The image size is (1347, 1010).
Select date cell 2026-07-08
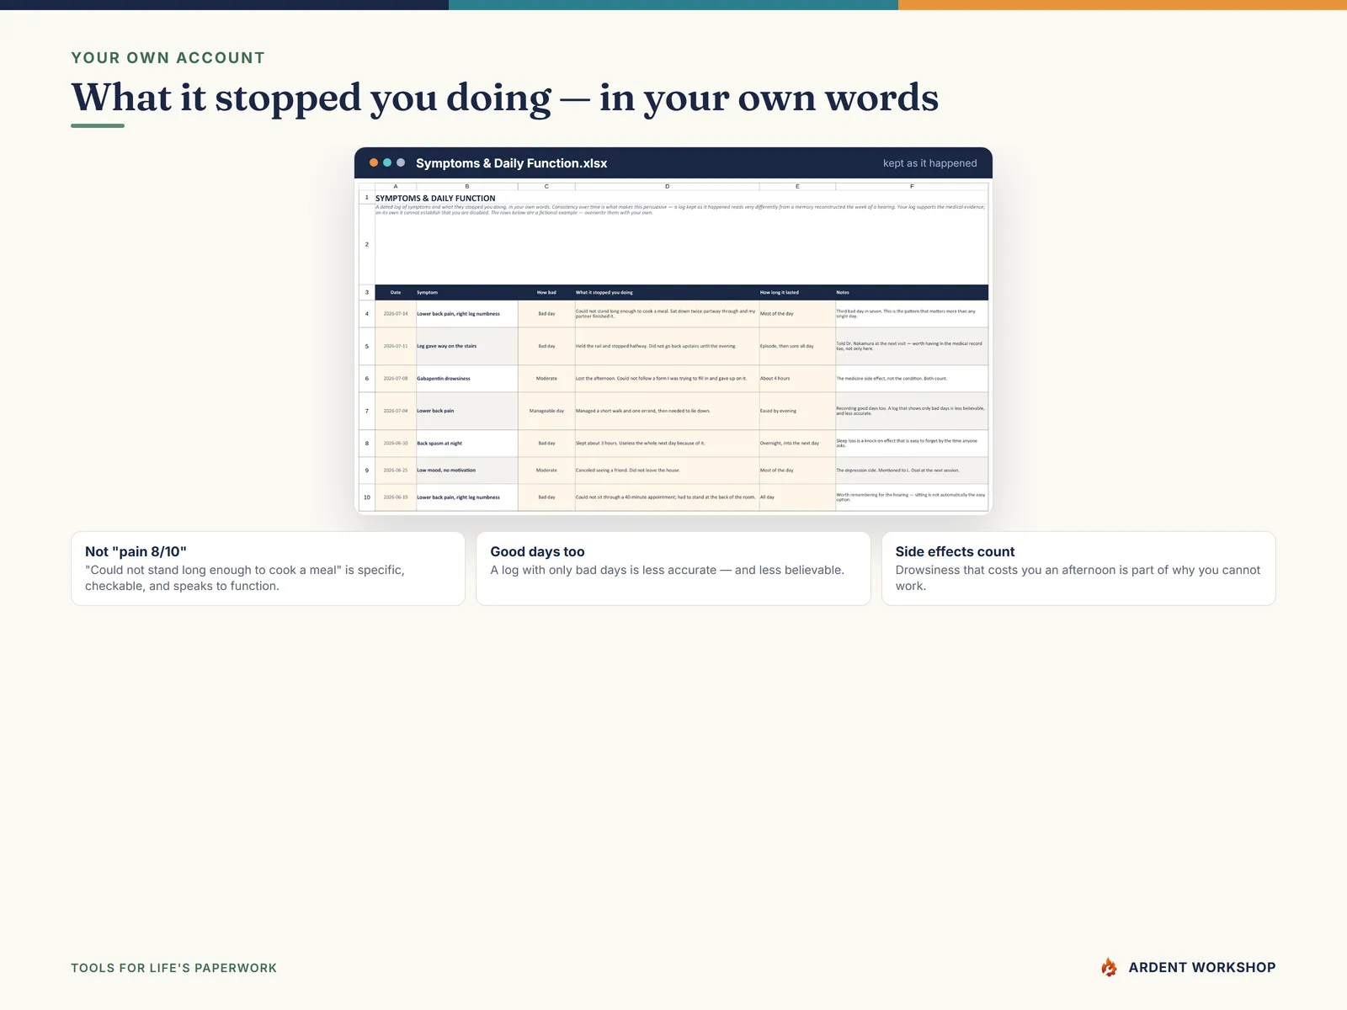(396, 379)
